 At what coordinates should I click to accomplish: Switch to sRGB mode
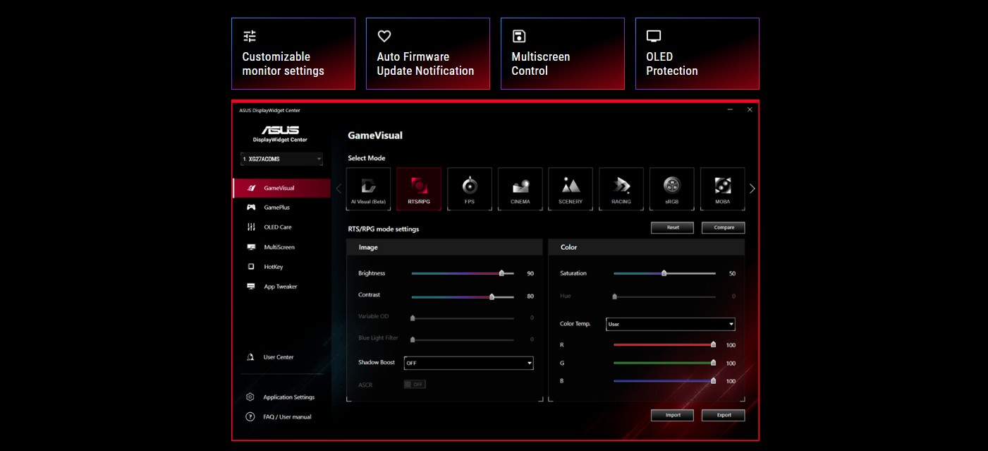tap(671, 188)
